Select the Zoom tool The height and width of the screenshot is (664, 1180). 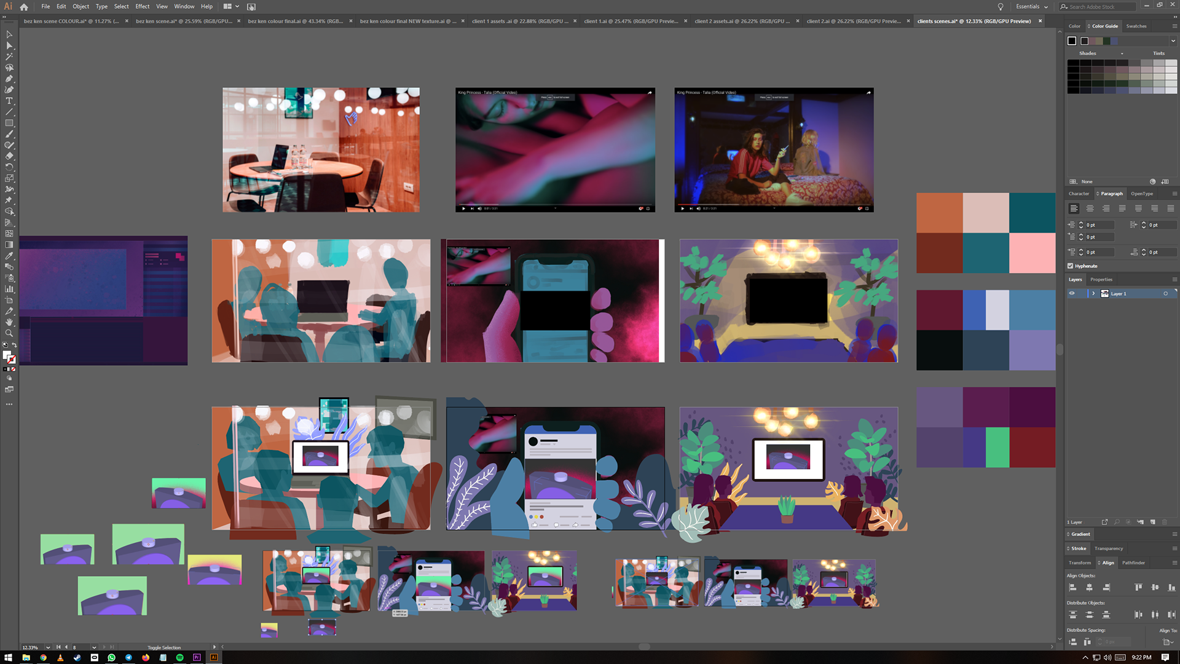9,333
